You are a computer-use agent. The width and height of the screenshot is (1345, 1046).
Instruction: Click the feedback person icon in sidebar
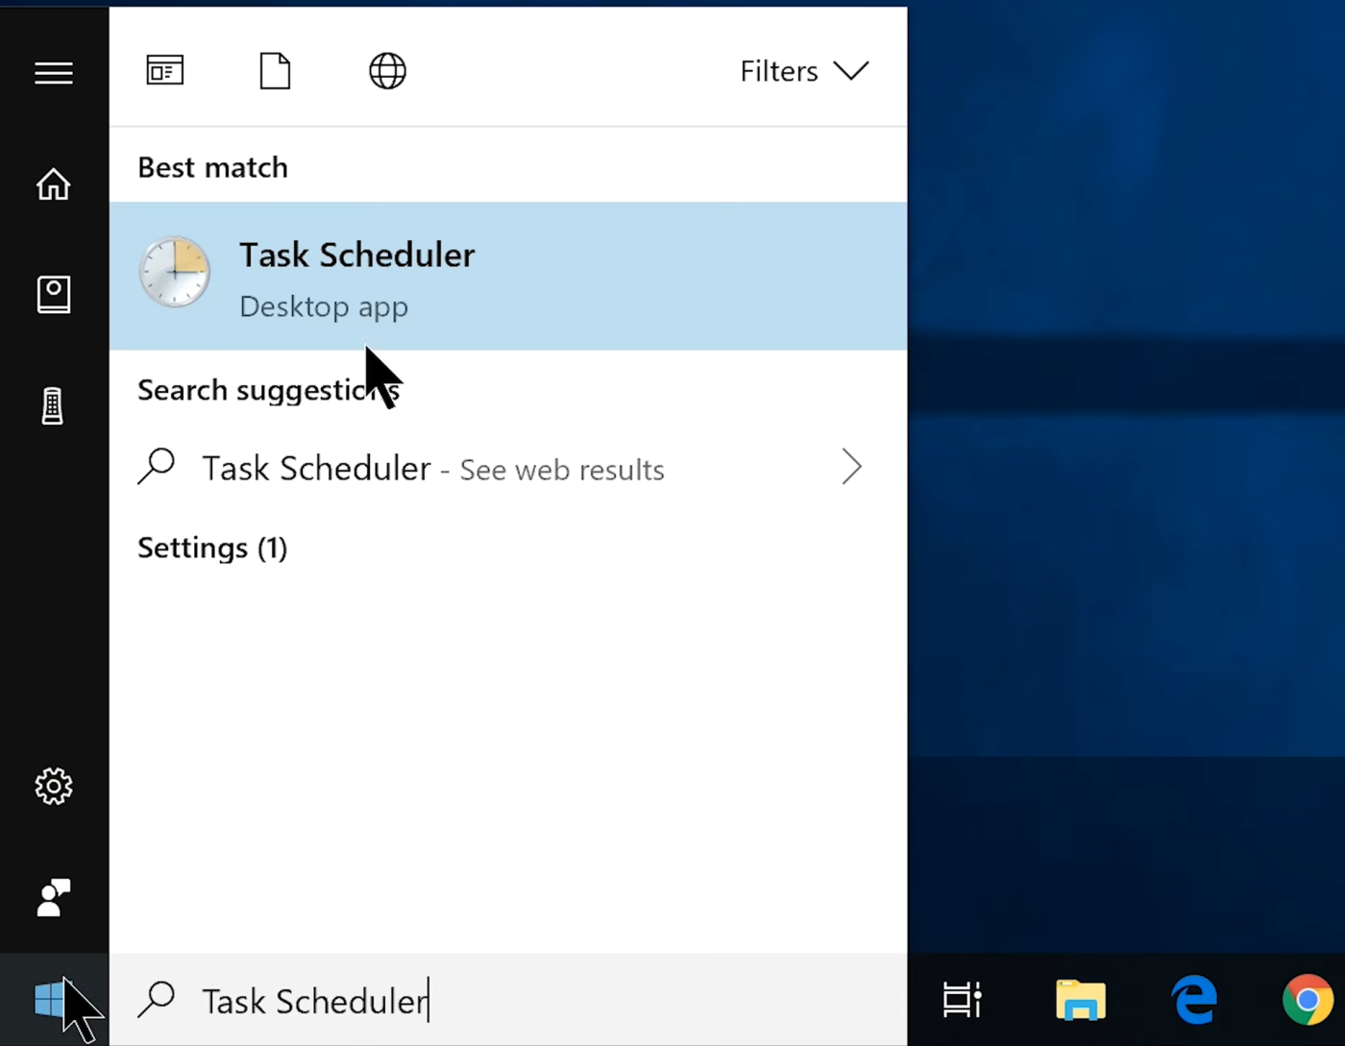coord(53,897)
